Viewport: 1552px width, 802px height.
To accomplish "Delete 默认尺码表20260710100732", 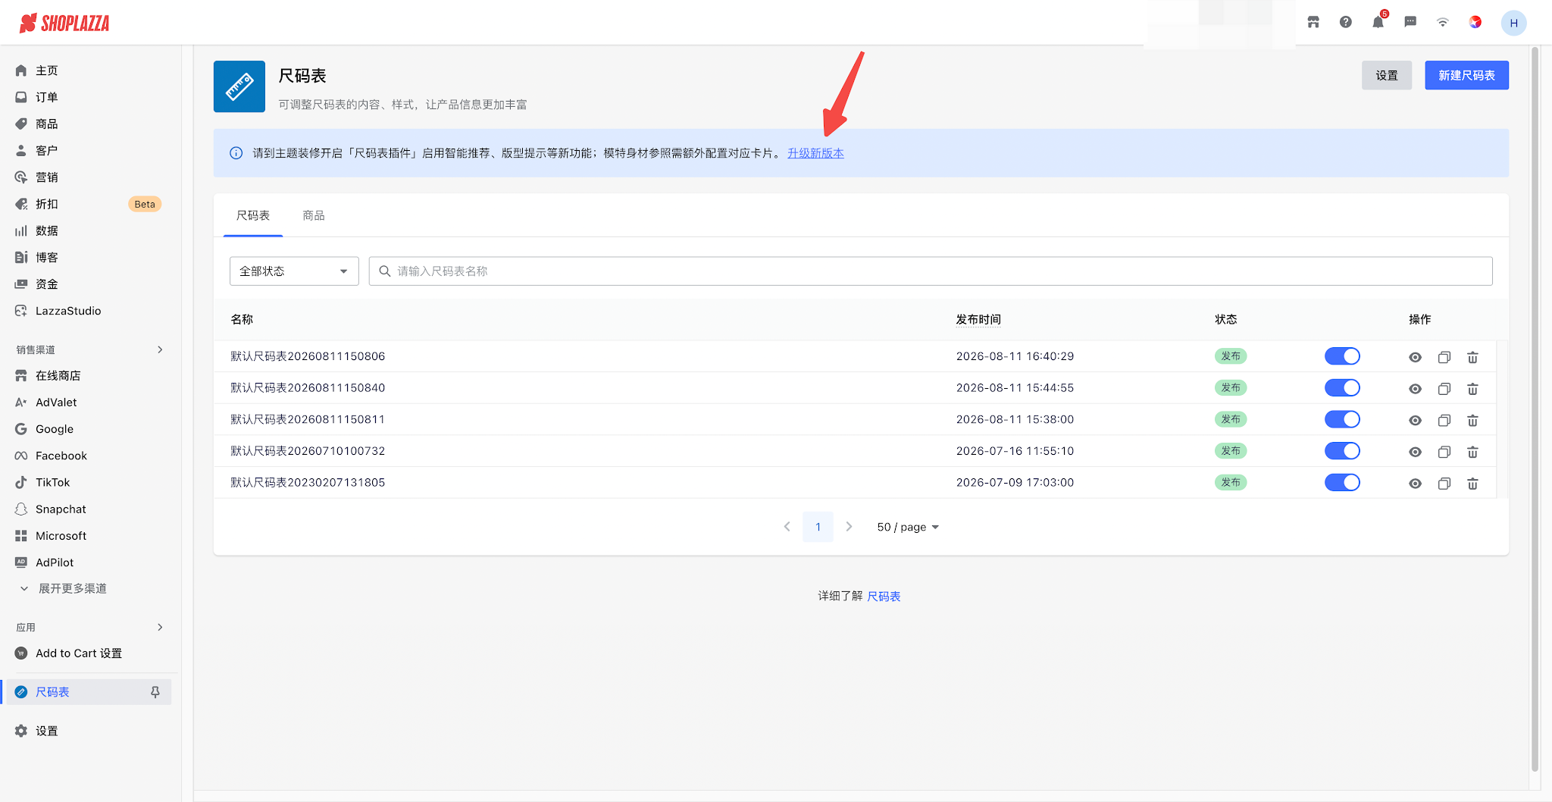I will 1472,452.
